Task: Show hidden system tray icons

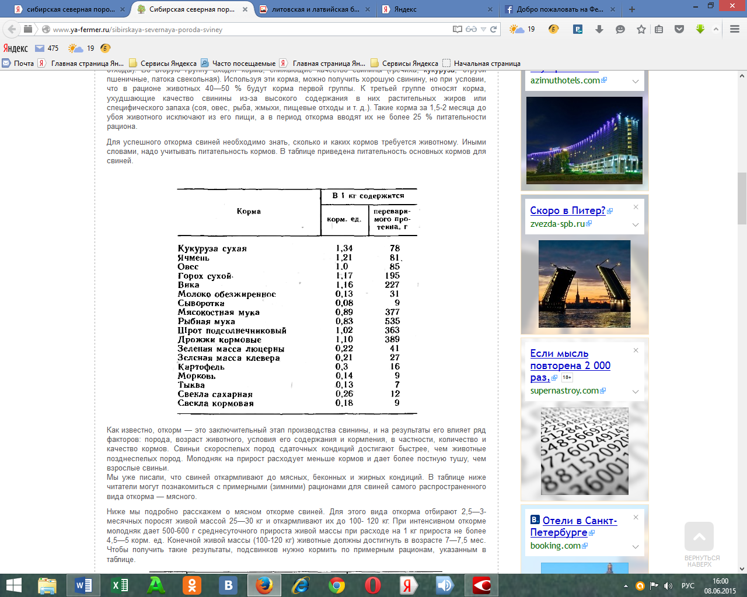Action: point(626,585)
